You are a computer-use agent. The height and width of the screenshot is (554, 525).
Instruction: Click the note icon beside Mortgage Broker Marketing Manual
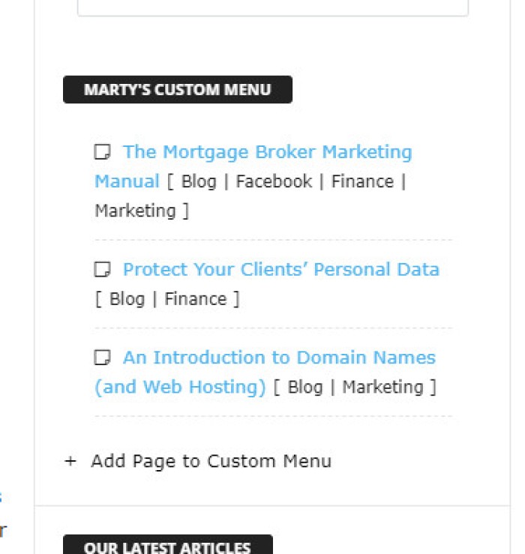tap(103, 152)
